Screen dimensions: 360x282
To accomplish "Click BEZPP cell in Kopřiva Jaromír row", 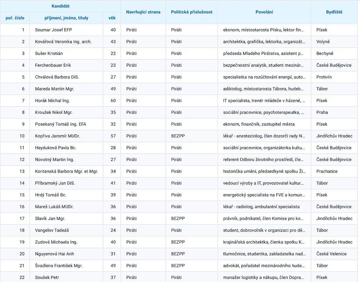I will click(x=178, y=136).
